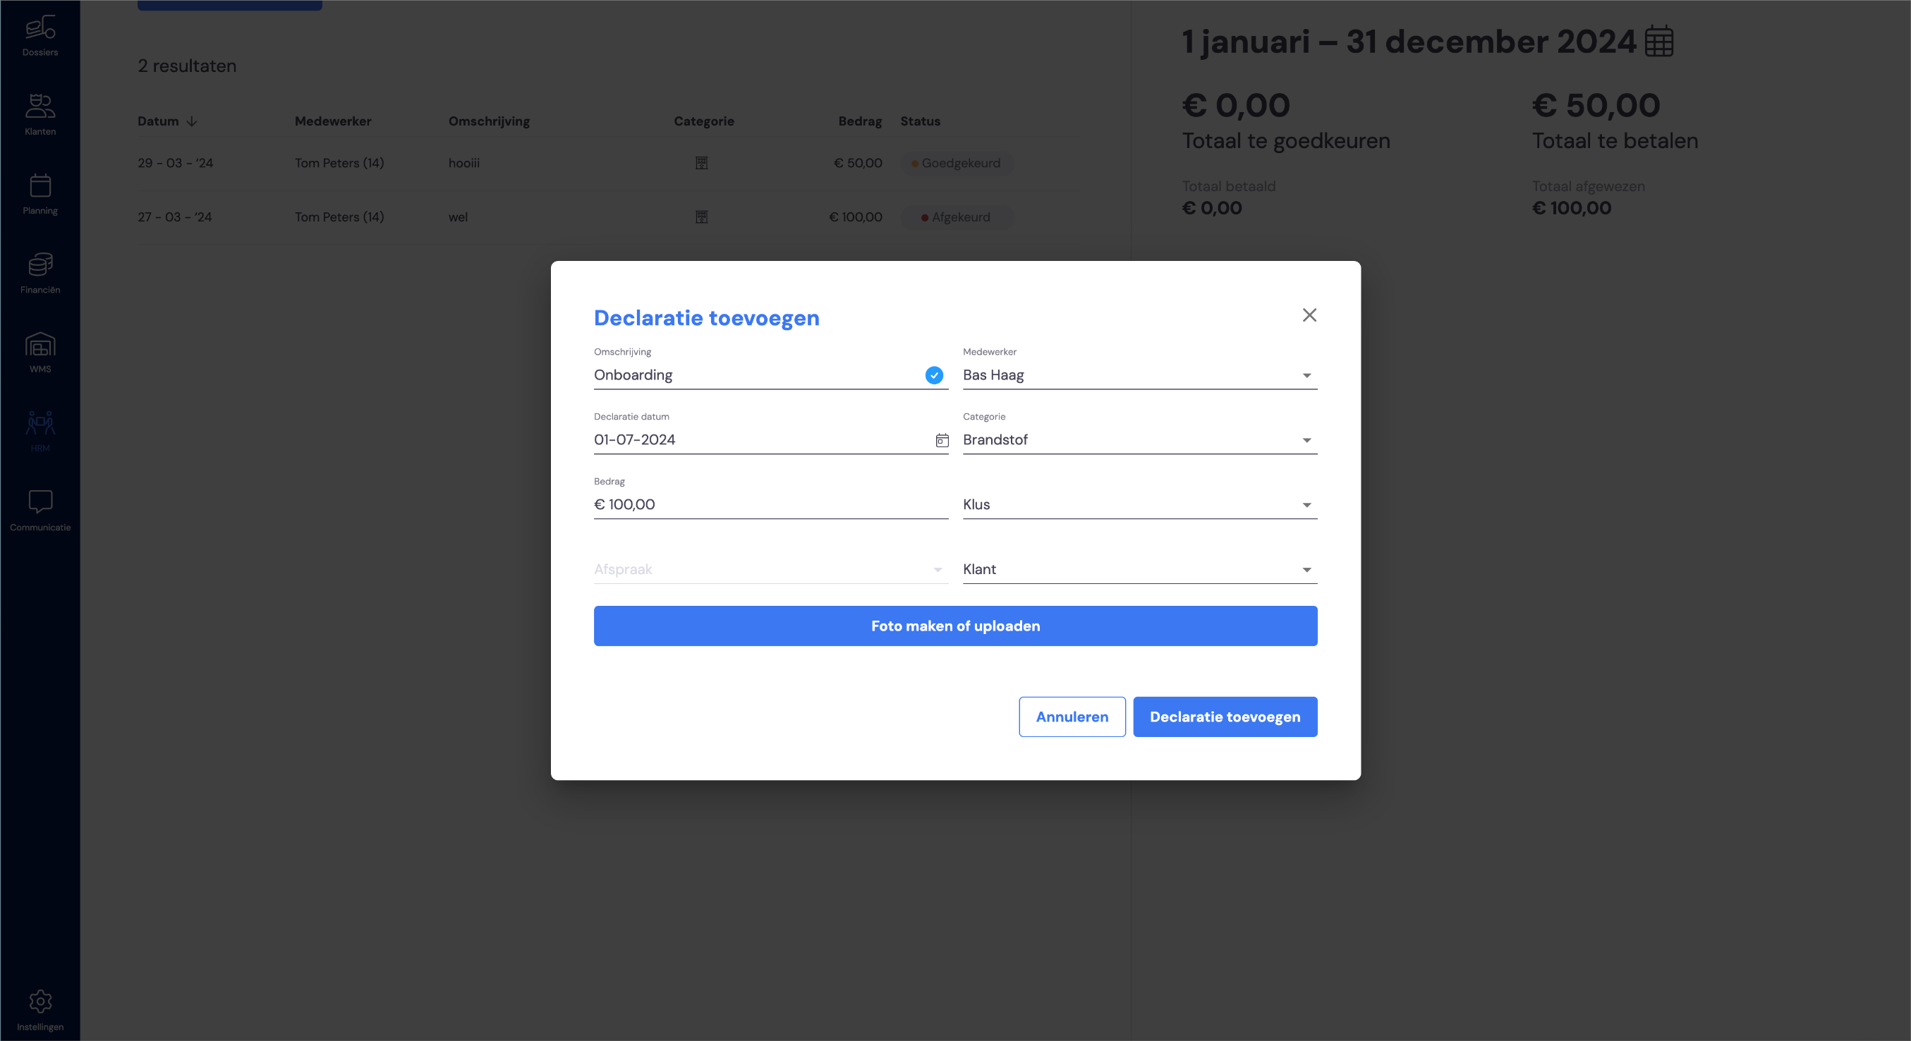1911x1041 pixels.
Task: Click the 1 januari – 31 december 2024 heading
Action: (1408, 42)
